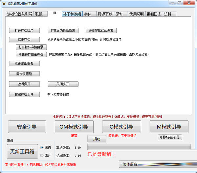The image size is (197, 173).
Task: Open the 资源下载 tab
Action: (x=105, y=14)
